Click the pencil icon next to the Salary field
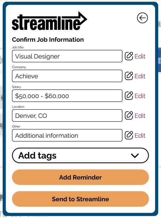 click(x=129, y=95)
